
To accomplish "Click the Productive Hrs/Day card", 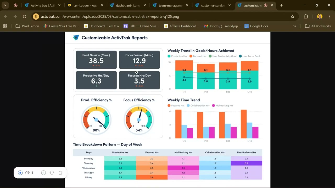I will (x=96, y=80).
